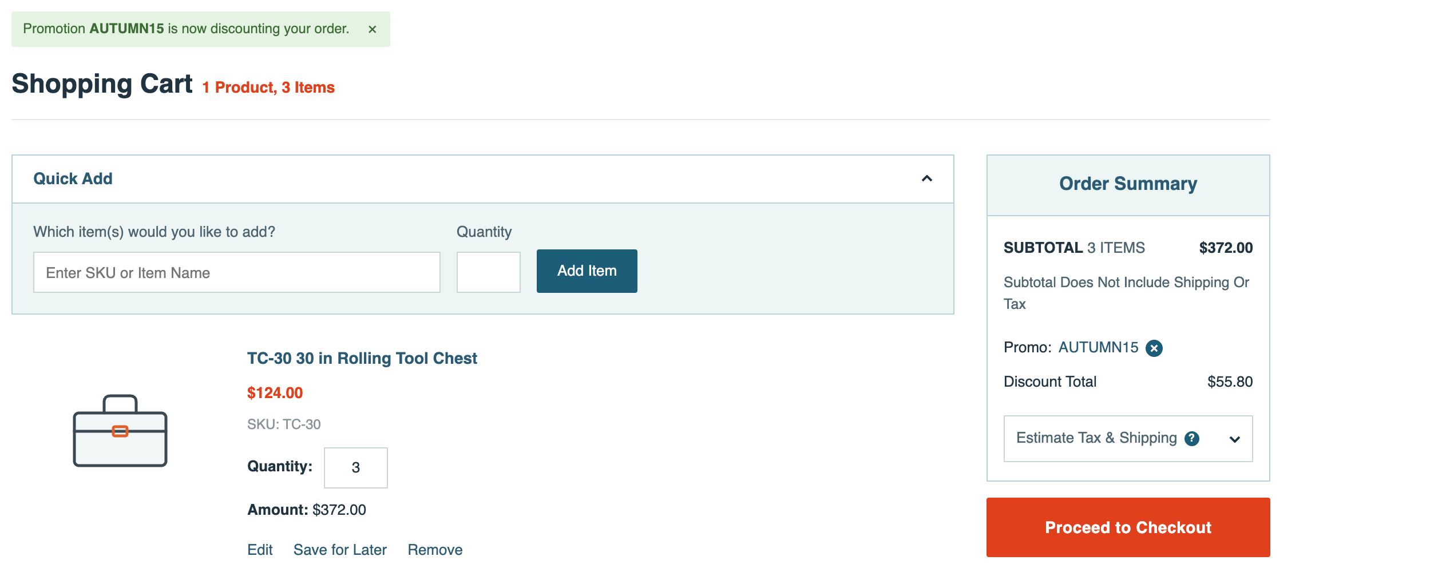Click the Order Summary heading
This screenshot has width=1442, height=572.
1128,184
